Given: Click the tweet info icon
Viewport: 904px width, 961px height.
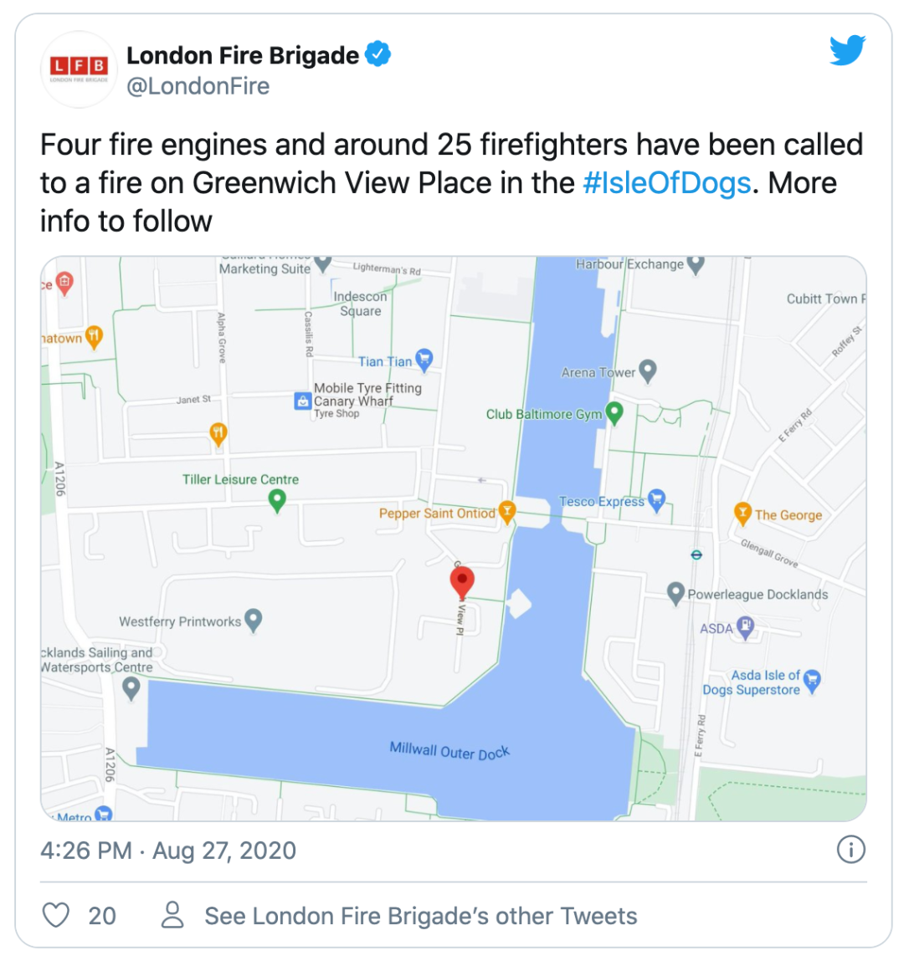Looking at the screenshot, I should [x=850, y=850].
